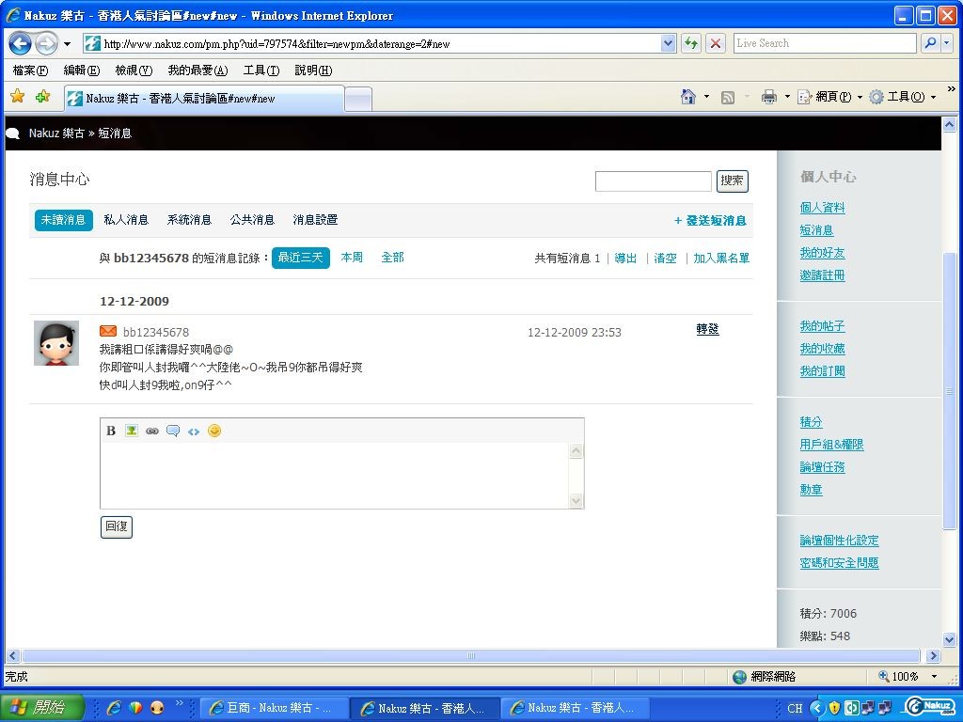The image size is (963, 722).
Task: Click the quote speech bubble icon
Action: tap(173, 431)
